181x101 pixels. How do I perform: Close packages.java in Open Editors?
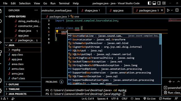pos(11,40)
